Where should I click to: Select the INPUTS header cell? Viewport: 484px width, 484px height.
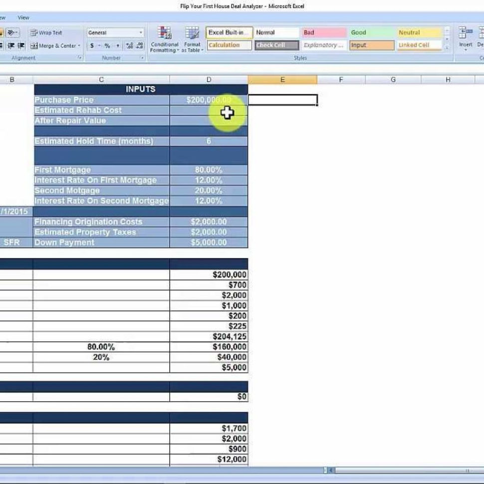[141, 89]
